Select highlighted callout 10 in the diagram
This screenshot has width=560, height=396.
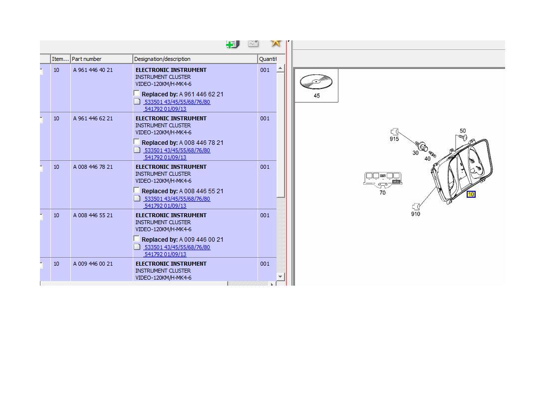pyautogui.click(x=471, y=194)
